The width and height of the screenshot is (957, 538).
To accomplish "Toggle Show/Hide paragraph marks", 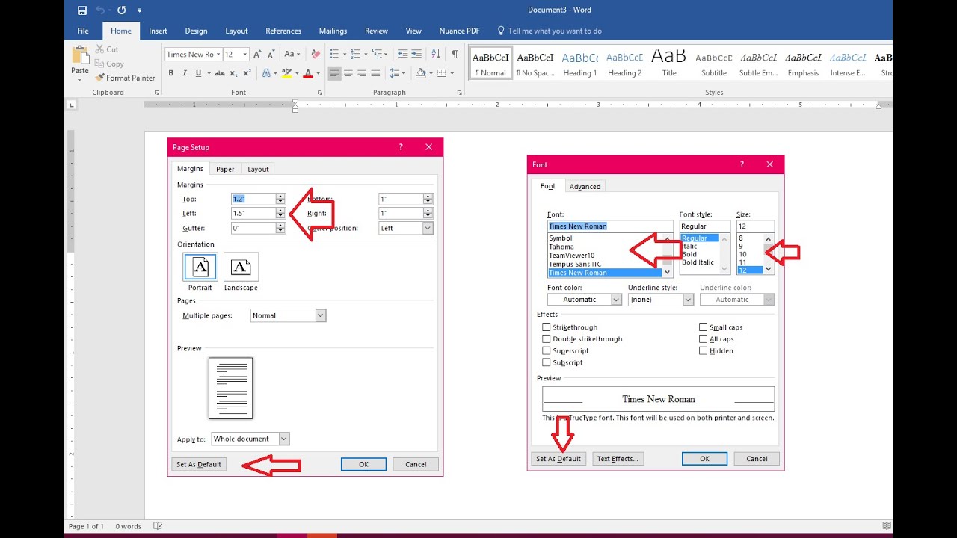I will click(x=455, y=54).
